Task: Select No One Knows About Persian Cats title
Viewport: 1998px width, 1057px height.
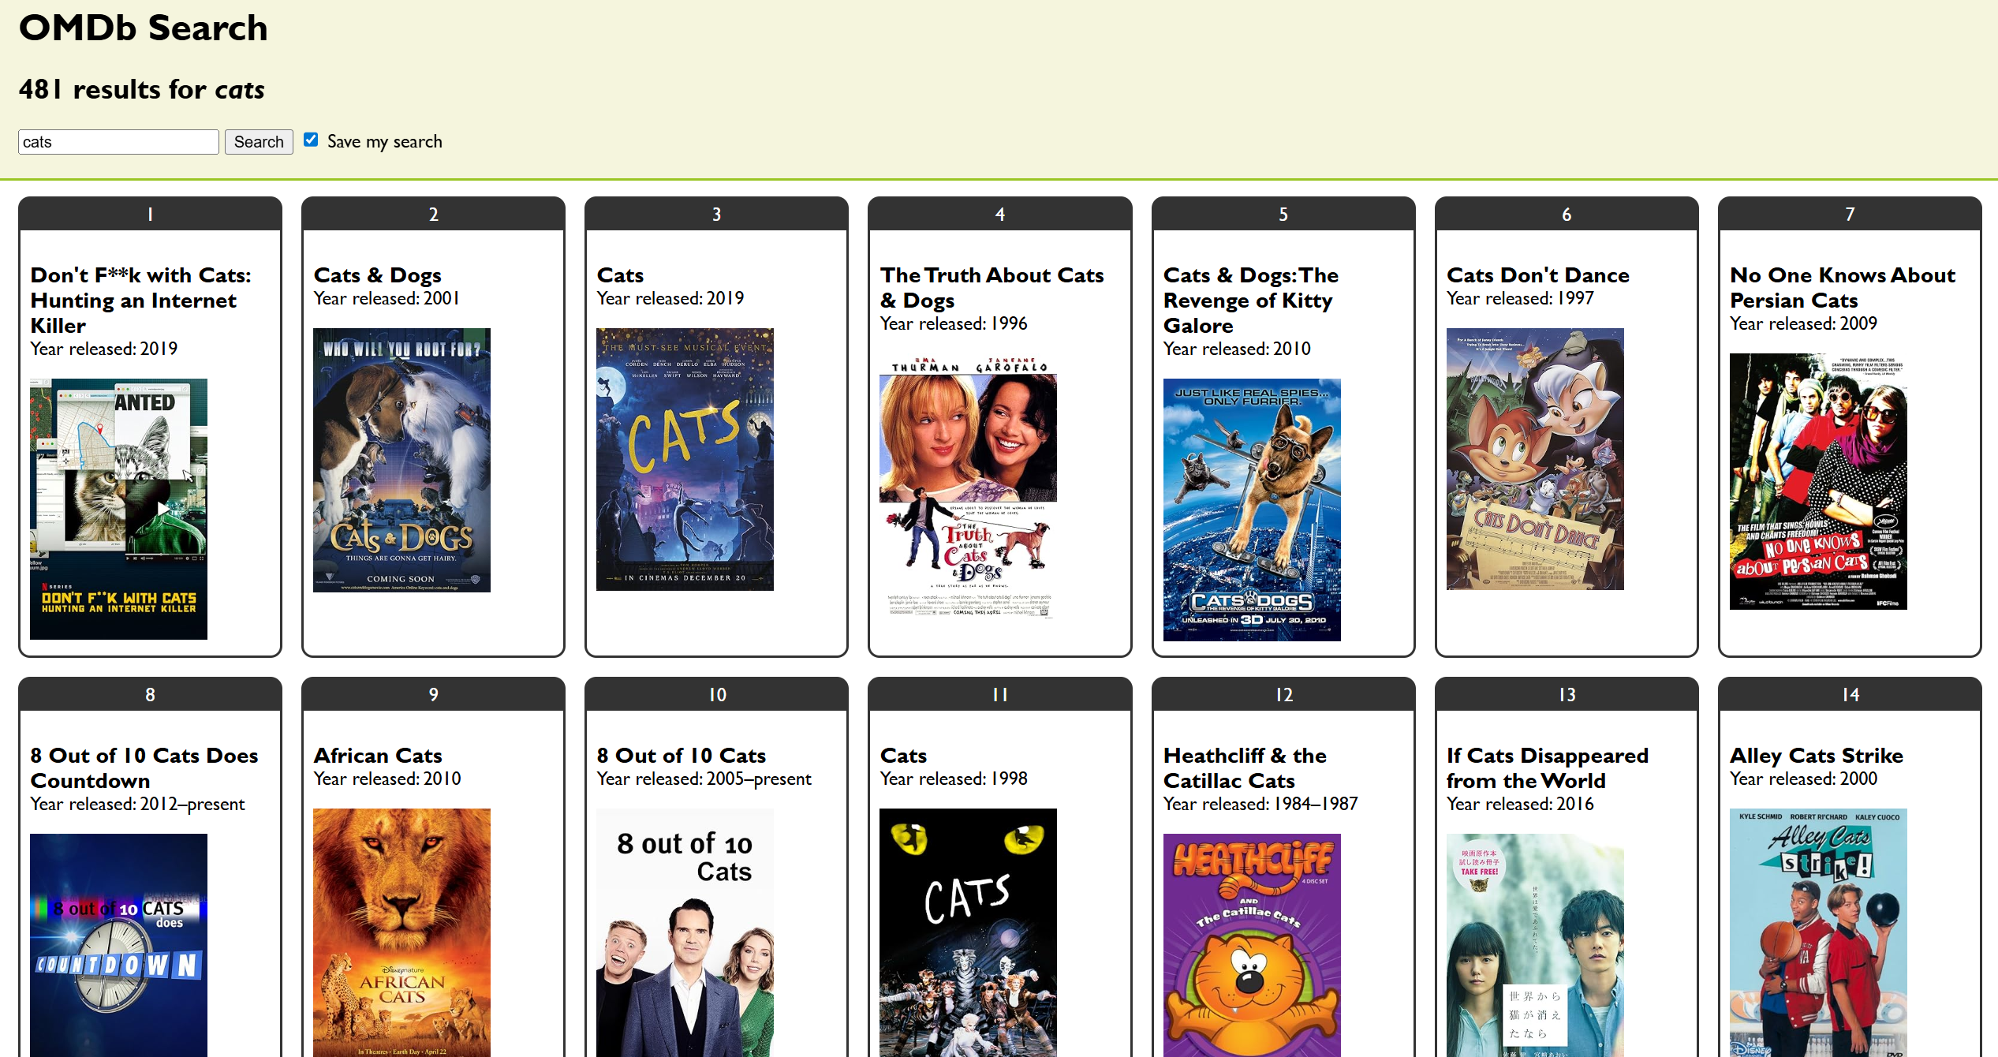Action: point(1843,288)
